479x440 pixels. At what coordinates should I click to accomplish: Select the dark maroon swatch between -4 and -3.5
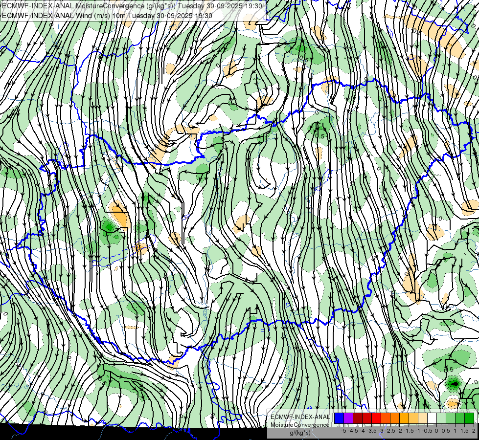pos(358,418)
